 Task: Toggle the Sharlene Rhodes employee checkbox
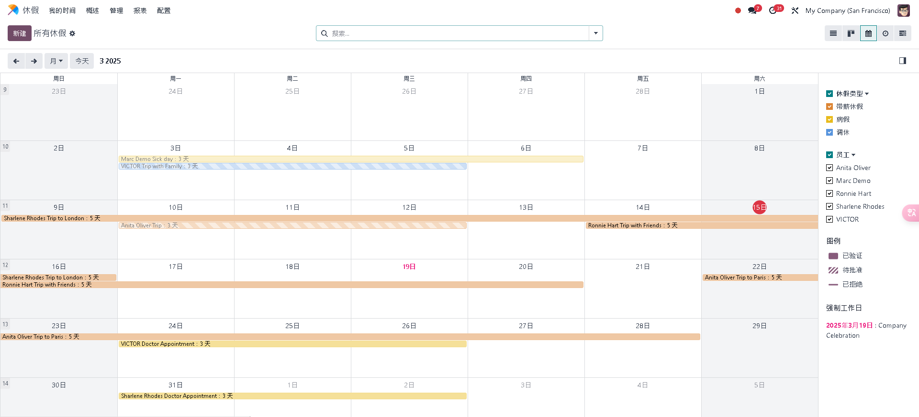829,206
